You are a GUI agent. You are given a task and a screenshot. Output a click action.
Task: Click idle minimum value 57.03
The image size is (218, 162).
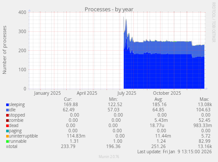(x=114, y=110)
